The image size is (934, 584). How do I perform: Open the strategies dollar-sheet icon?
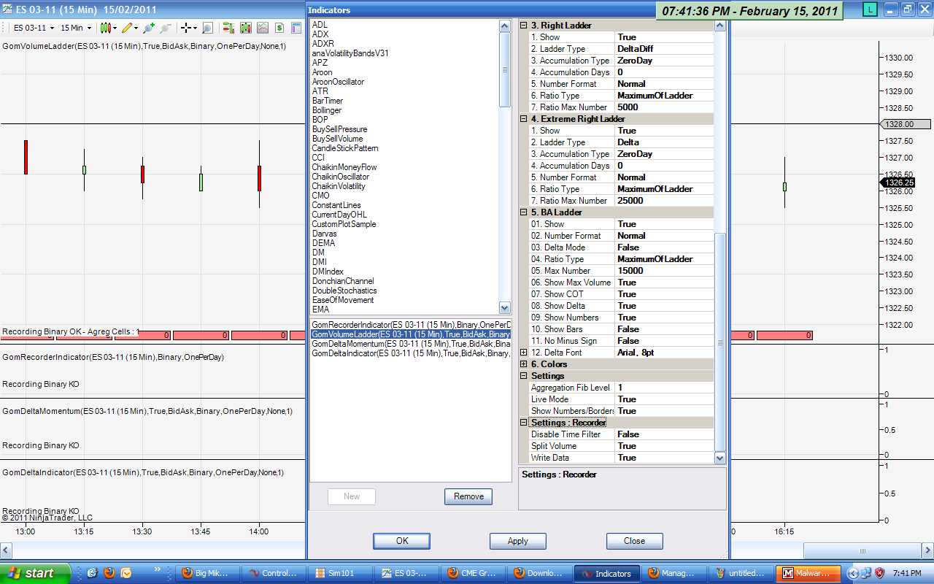(x=279, y=28)
